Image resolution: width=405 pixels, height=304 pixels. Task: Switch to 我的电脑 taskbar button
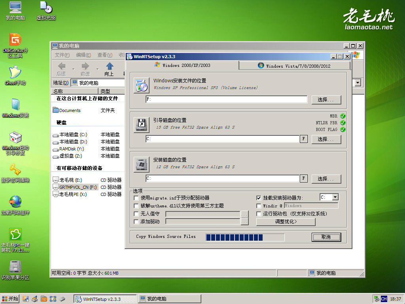tap(169, 299)
